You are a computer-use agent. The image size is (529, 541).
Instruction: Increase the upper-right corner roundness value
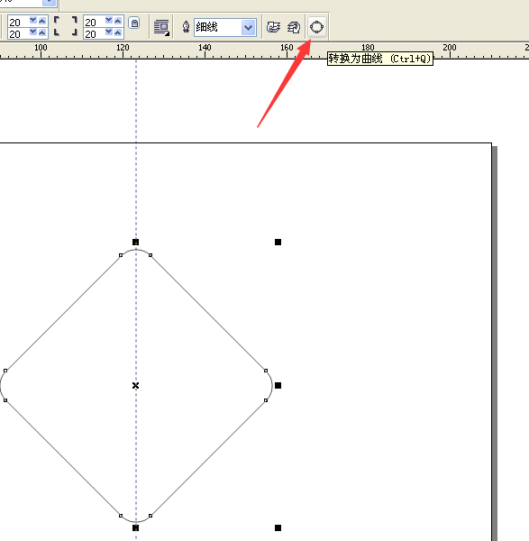tap(118, 21)
